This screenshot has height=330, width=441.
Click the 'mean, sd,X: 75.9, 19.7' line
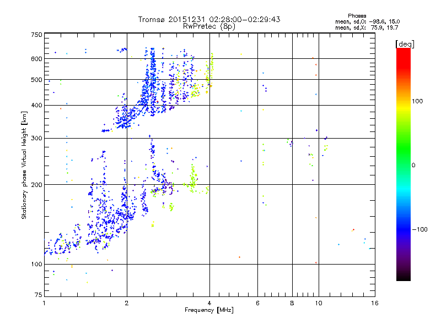367,28
